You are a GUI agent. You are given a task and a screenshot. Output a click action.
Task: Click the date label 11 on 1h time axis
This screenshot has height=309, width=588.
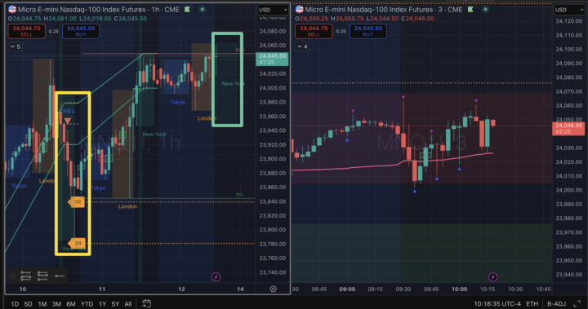[x=102, y=289]
